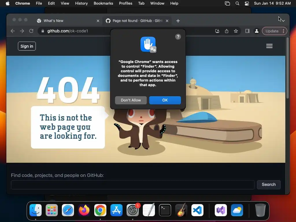This screenshot has height=222, width=296.
Task: Open the Chrome app menu
Action: pos(23,3)
